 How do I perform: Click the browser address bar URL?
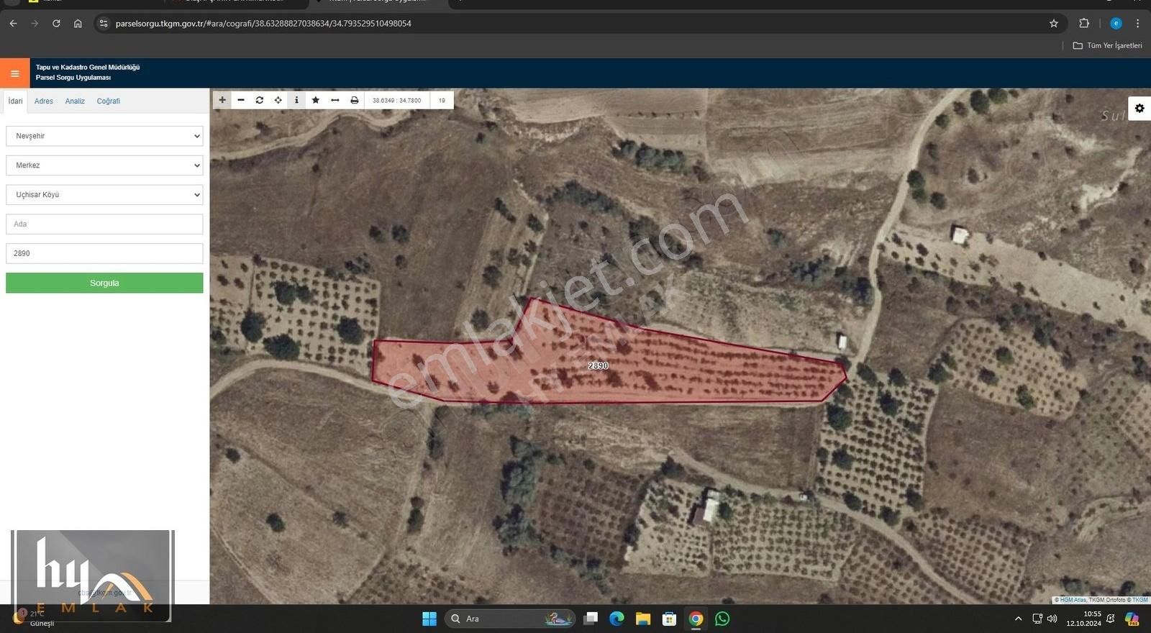coord(263,24)
